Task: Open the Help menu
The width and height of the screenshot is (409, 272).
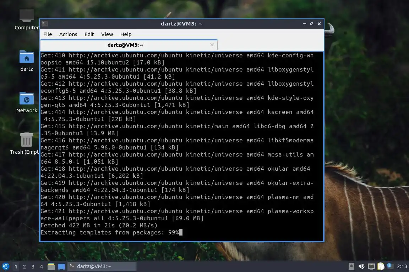Action: click(x=126, y=34)
